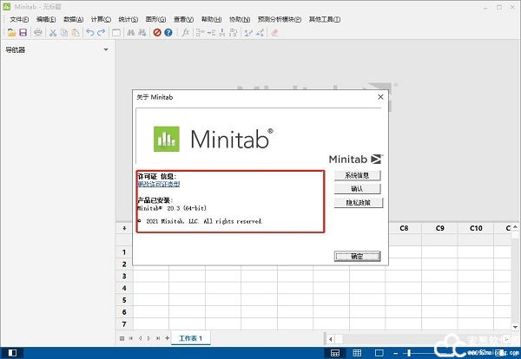Open the 计算(C) menu

tap(101, 19)
